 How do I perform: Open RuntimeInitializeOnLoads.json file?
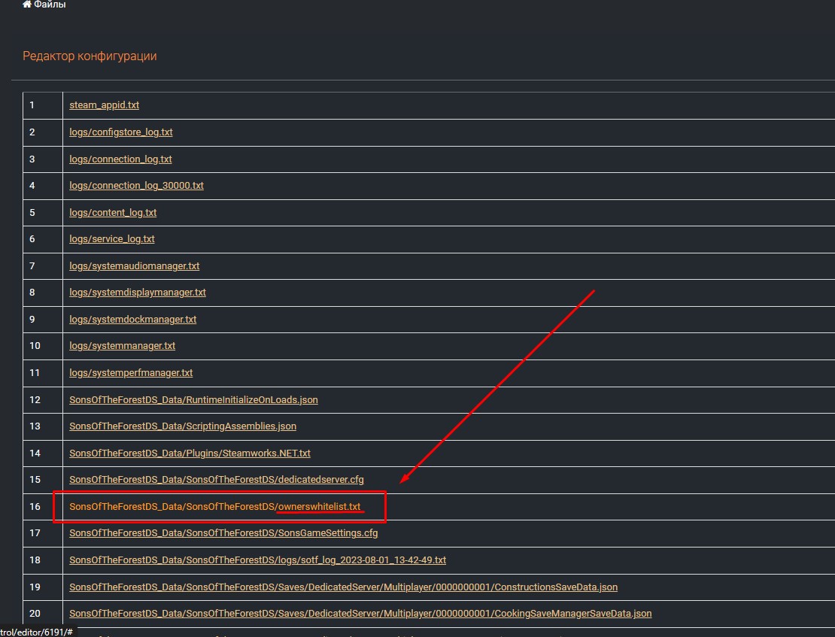click(193, 400)
